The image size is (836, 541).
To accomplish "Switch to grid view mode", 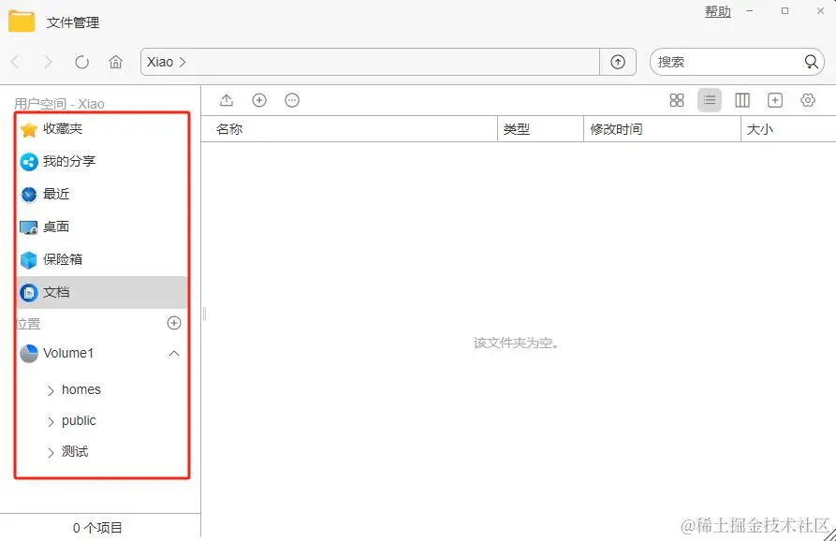I will pos(677,100).
